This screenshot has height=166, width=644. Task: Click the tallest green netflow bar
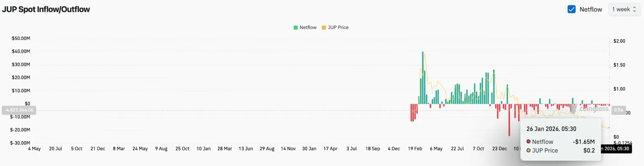pyautogui.click(x=423, y=77)
